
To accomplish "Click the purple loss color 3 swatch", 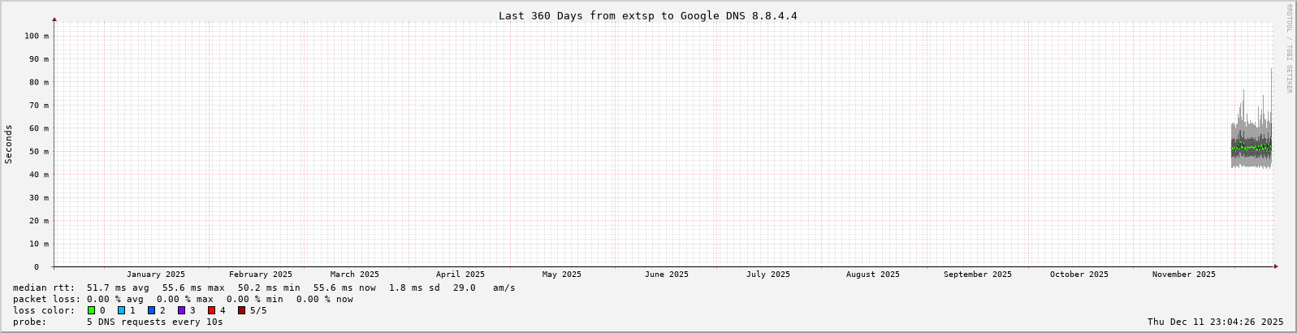I will pos(181,310).
